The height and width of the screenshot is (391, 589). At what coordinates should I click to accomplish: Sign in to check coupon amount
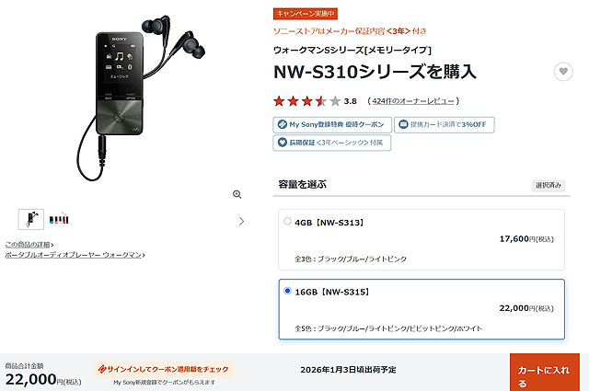[164, 369]
